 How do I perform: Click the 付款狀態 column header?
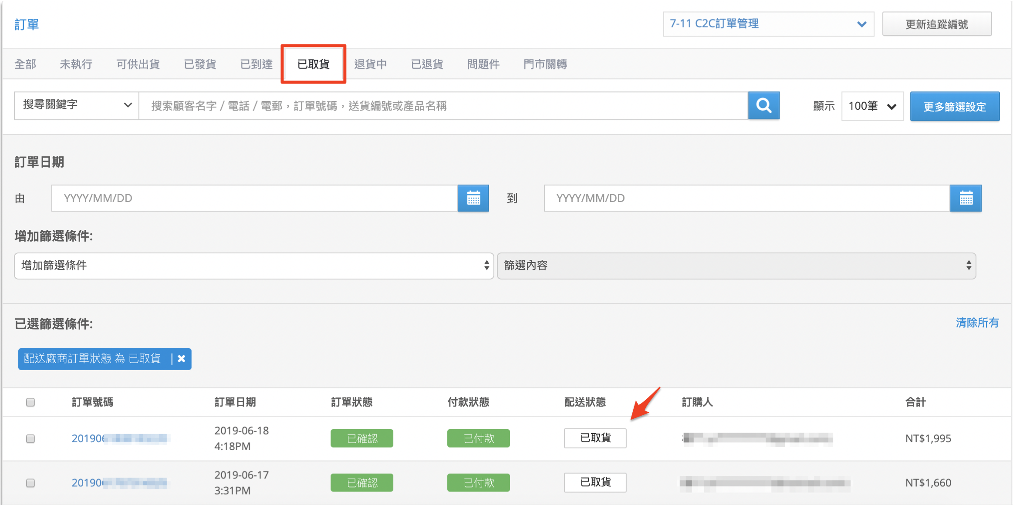(x=468, y=402)
